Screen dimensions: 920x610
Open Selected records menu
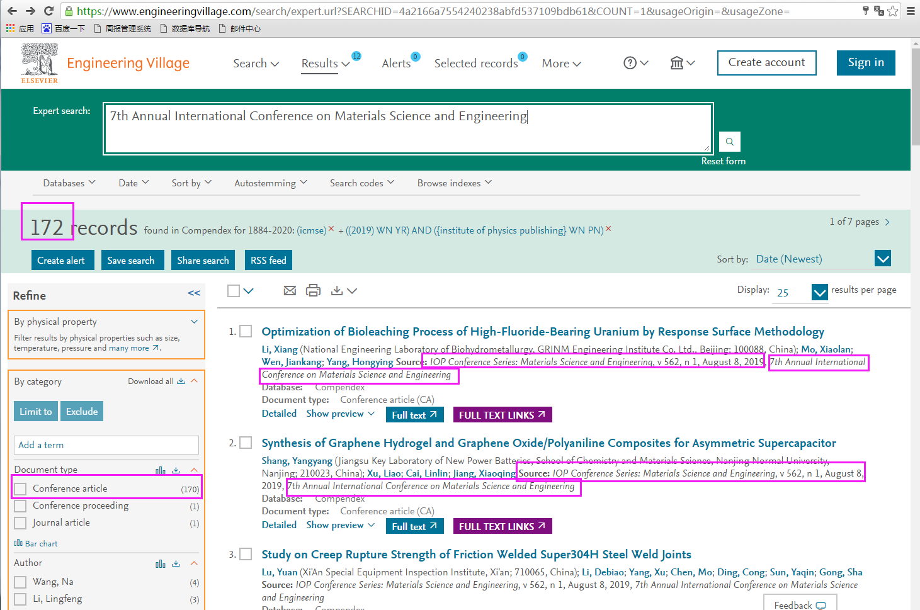(476, 63)
